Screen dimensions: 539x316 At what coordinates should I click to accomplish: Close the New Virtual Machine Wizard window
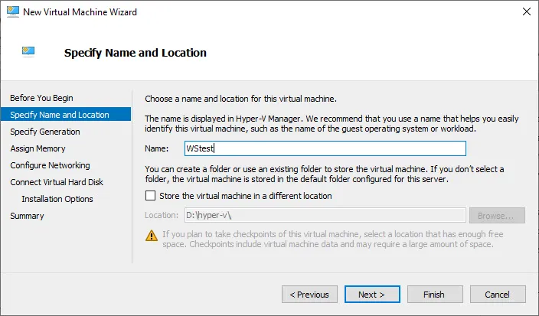coord(526,11)
